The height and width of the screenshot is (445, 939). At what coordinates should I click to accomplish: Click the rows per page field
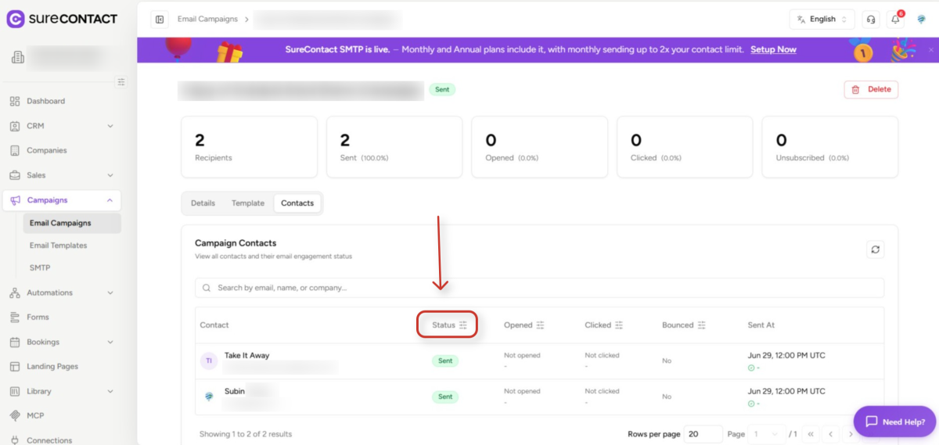703,433
